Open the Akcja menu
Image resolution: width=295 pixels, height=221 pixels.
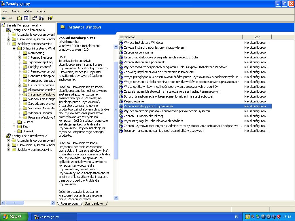pos(15,11)
